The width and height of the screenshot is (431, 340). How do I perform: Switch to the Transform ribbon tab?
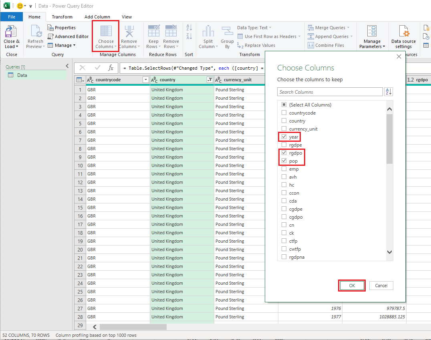click(x=62, y=17)
